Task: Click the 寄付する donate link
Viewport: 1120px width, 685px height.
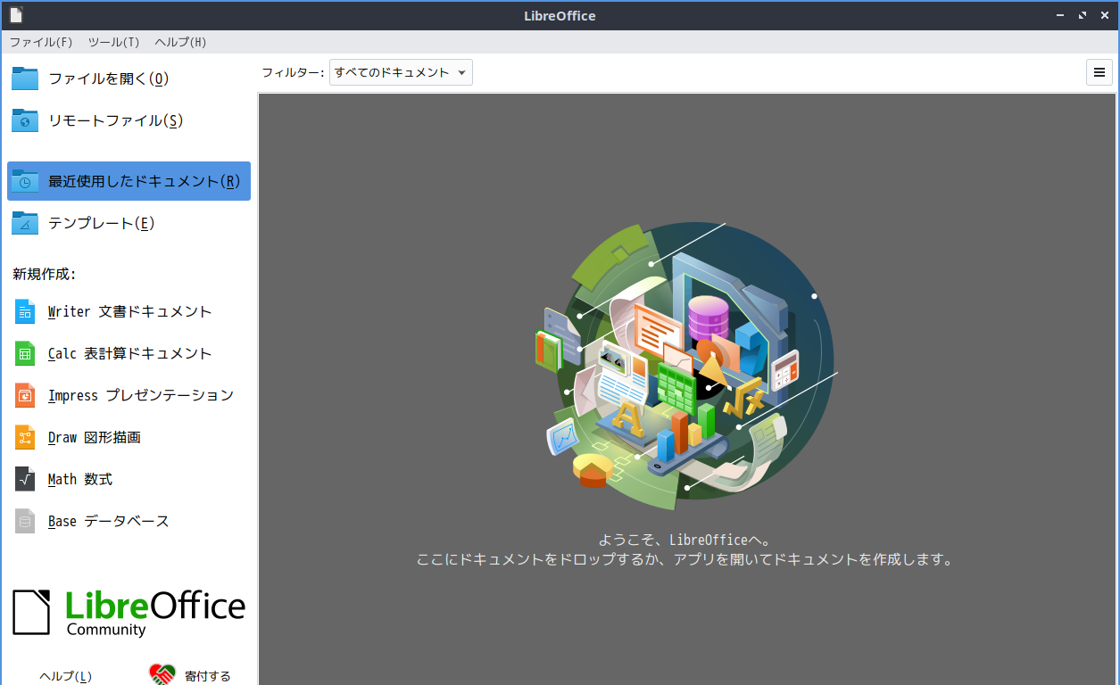Action: point(207,676)
